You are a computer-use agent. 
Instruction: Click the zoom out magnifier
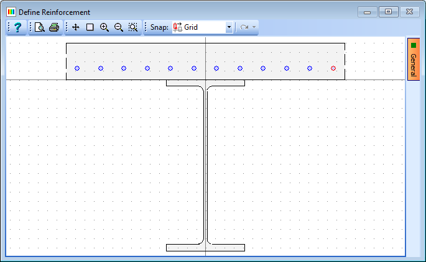click(119, 27)
